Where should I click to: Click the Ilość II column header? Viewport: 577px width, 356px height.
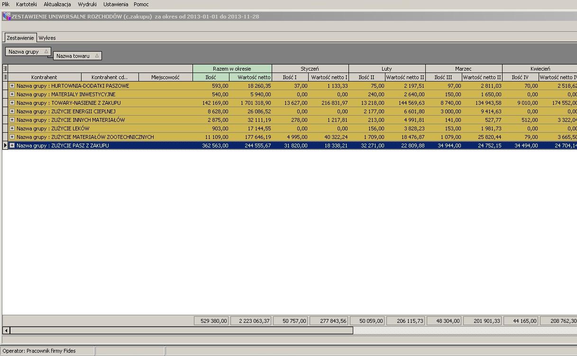click(367, 77)
